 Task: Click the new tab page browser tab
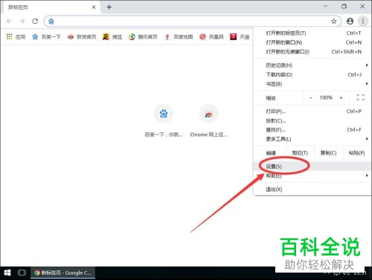pos(51,7)
